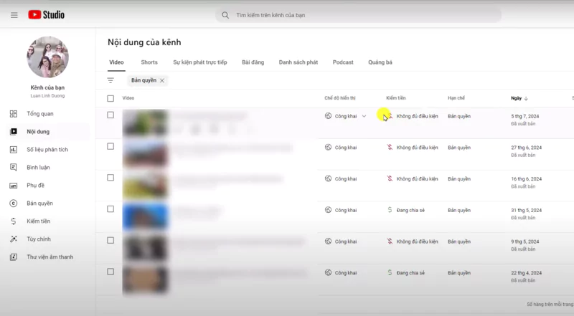Open Số liệu phân tích in sidebar
The height and width of the screenshot is (316, 574).
click(x=47, y=150)
